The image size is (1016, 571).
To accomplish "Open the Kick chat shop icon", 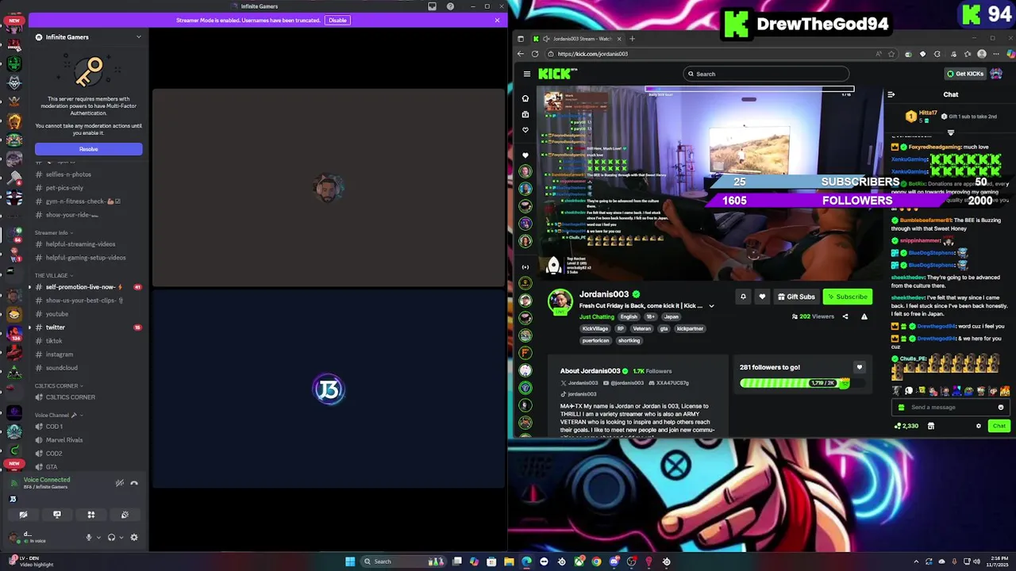I will coord(931,426).
